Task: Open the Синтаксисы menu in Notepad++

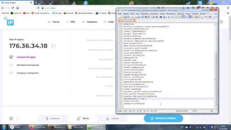Action: click(154, 14)
